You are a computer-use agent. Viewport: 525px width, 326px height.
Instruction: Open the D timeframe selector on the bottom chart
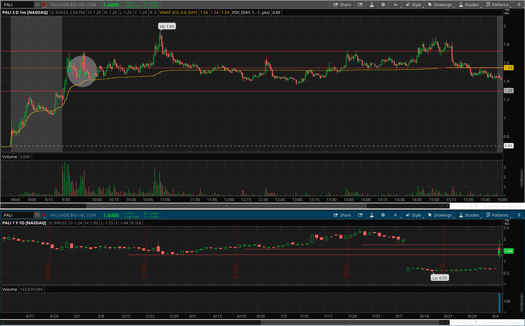(396, 215)
